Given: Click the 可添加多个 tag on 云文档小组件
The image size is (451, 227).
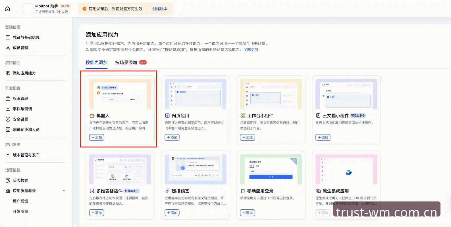Looking at the screenshot, I should [x=358, y=116].
